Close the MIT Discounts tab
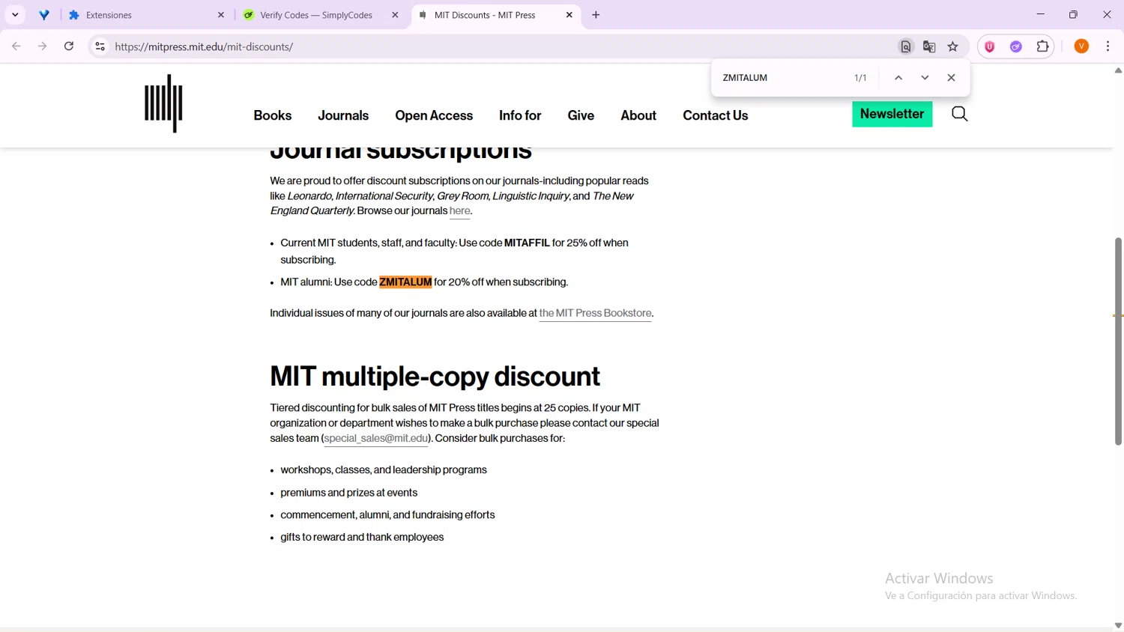Image resolution: width=1124 pixels, height=632 pixels. pos(569,15)
